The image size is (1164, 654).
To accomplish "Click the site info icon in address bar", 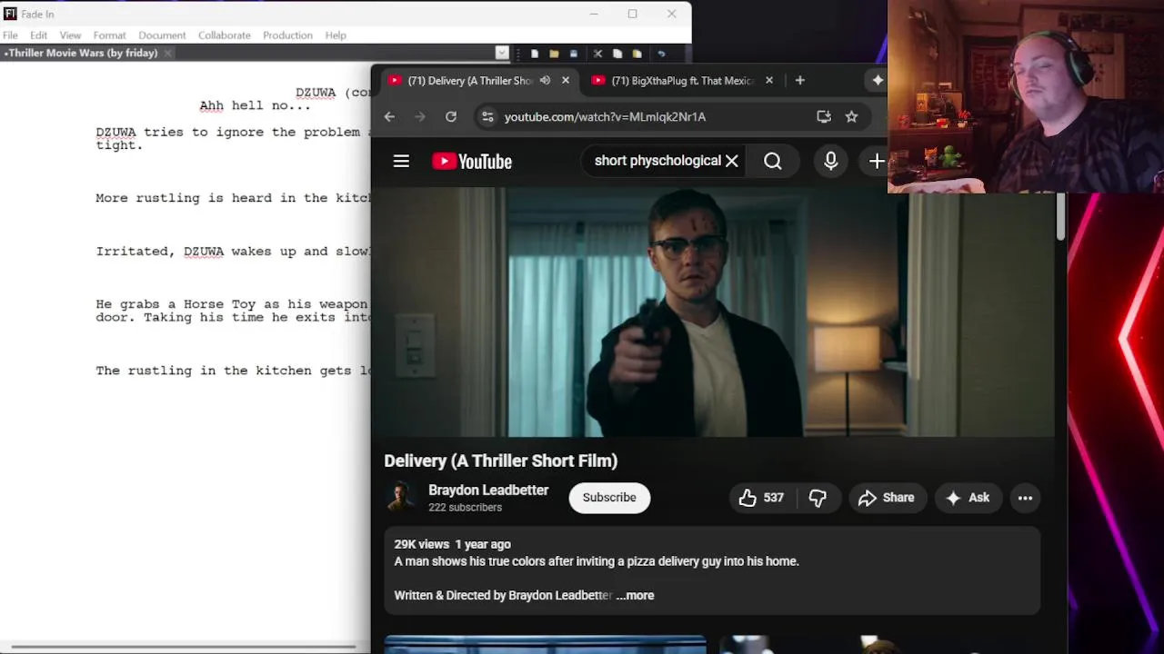I will click(487, 116).
